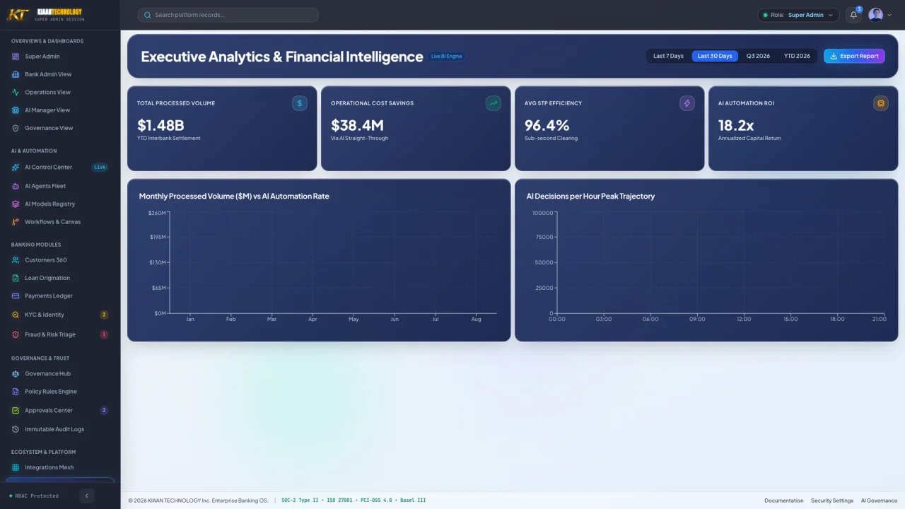Viewport: 905px width, 509px height.
Task: Click the Immutable Audit Logs history icon
Action: pyautogui.click(x=16, y=429)
